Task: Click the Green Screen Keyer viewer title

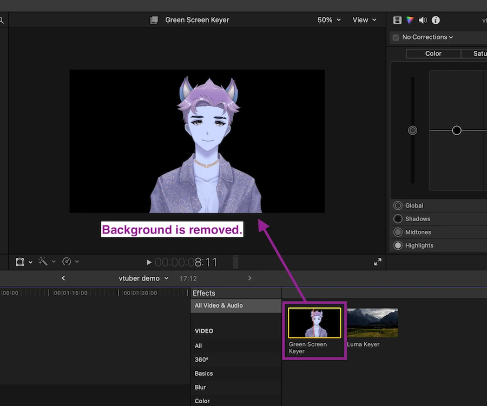Action: click(197, 20)
